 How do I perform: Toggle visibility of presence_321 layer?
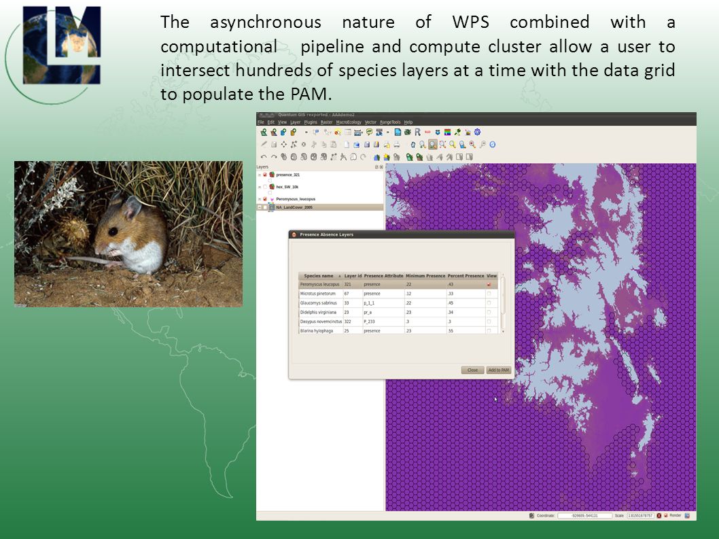tap(265, 175)
